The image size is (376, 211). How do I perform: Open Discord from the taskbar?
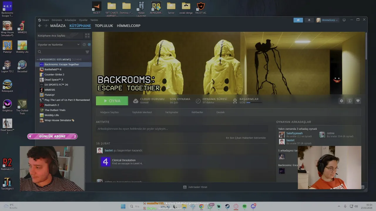(x=254, y=206)
